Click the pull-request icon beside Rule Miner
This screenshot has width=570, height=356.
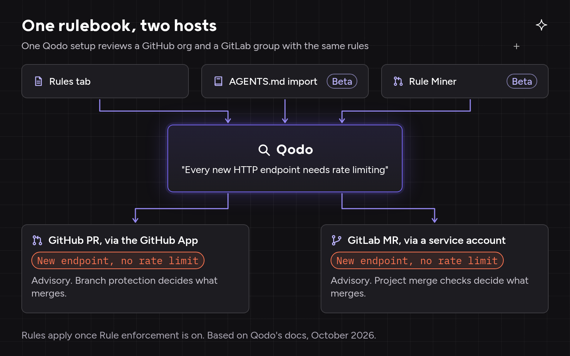pos(398,81)
